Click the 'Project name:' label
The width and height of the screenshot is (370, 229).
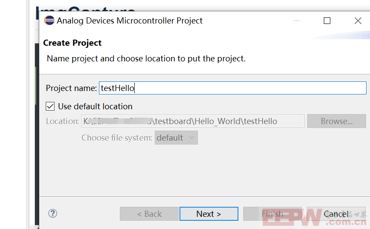click(x=71, y=88)
